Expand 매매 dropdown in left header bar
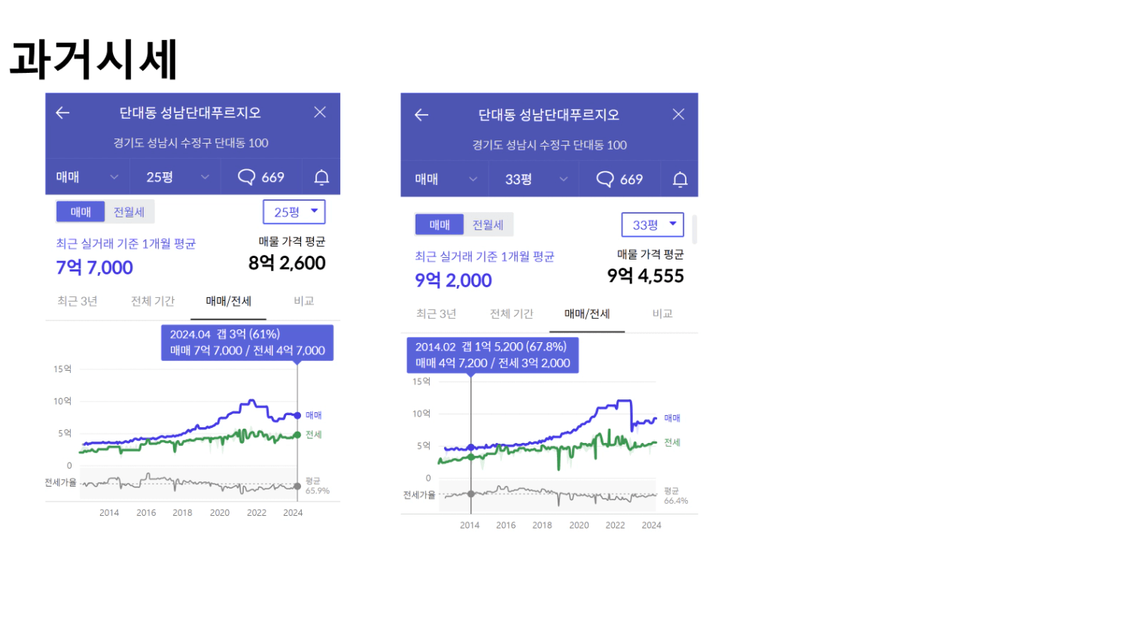 coord(87,177)
